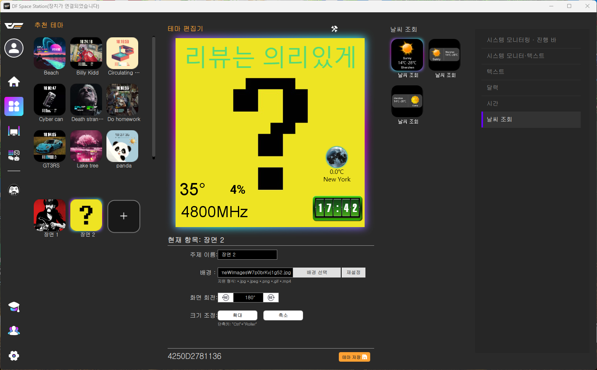Select the 4800MHz frequency text
The height and width of the screenshot is (370, 597).
coord(214,212)
